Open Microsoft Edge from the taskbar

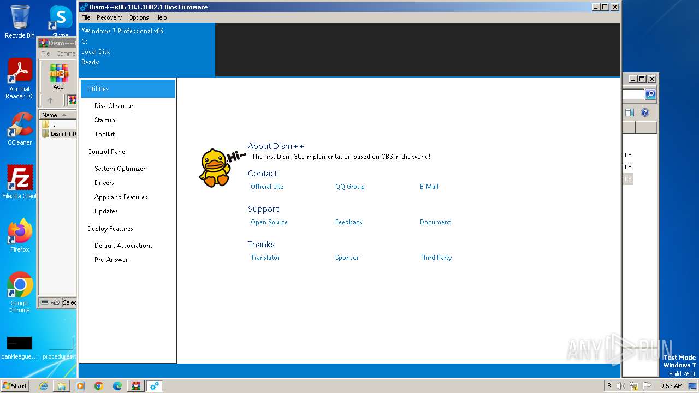tap(117, 386)
